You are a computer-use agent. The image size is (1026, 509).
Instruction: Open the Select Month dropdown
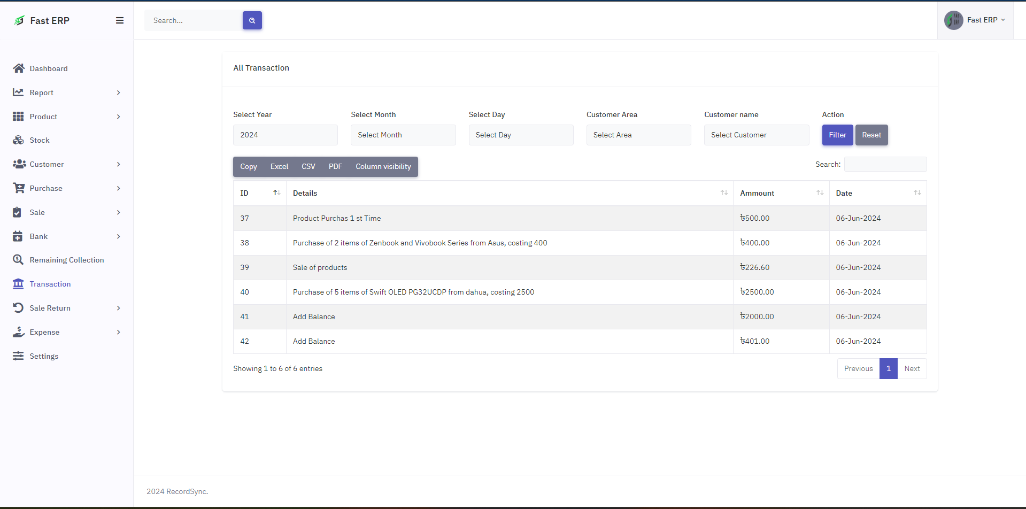coord(403,135)
